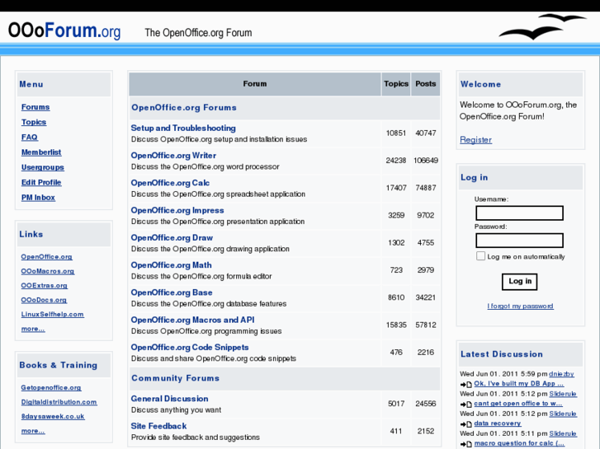The image size is (600, 449).
Task: Click Writer posts count 106649
Action: click(426, 161)
